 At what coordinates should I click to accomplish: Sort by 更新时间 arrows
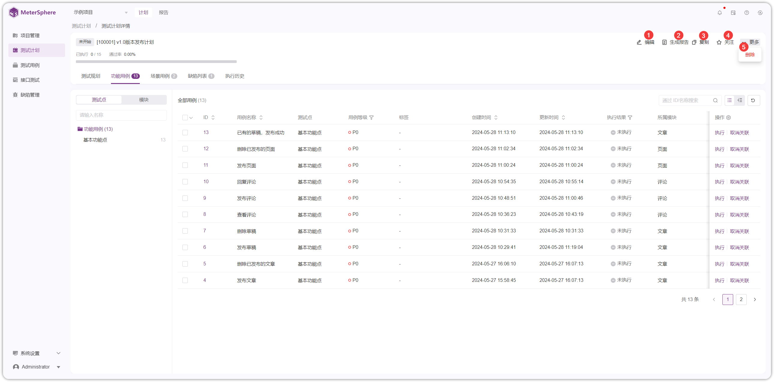tap(563, 118)
